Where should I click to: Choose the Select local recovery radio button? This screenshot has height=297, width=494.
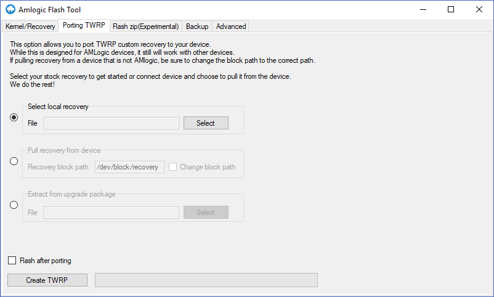(14, 117)
